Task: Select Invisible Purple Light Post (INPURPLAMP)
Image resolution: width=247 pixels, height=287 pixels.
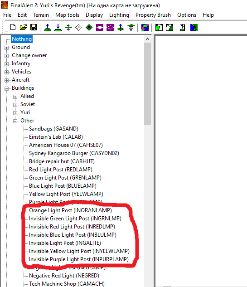Action: pos(79,259)
